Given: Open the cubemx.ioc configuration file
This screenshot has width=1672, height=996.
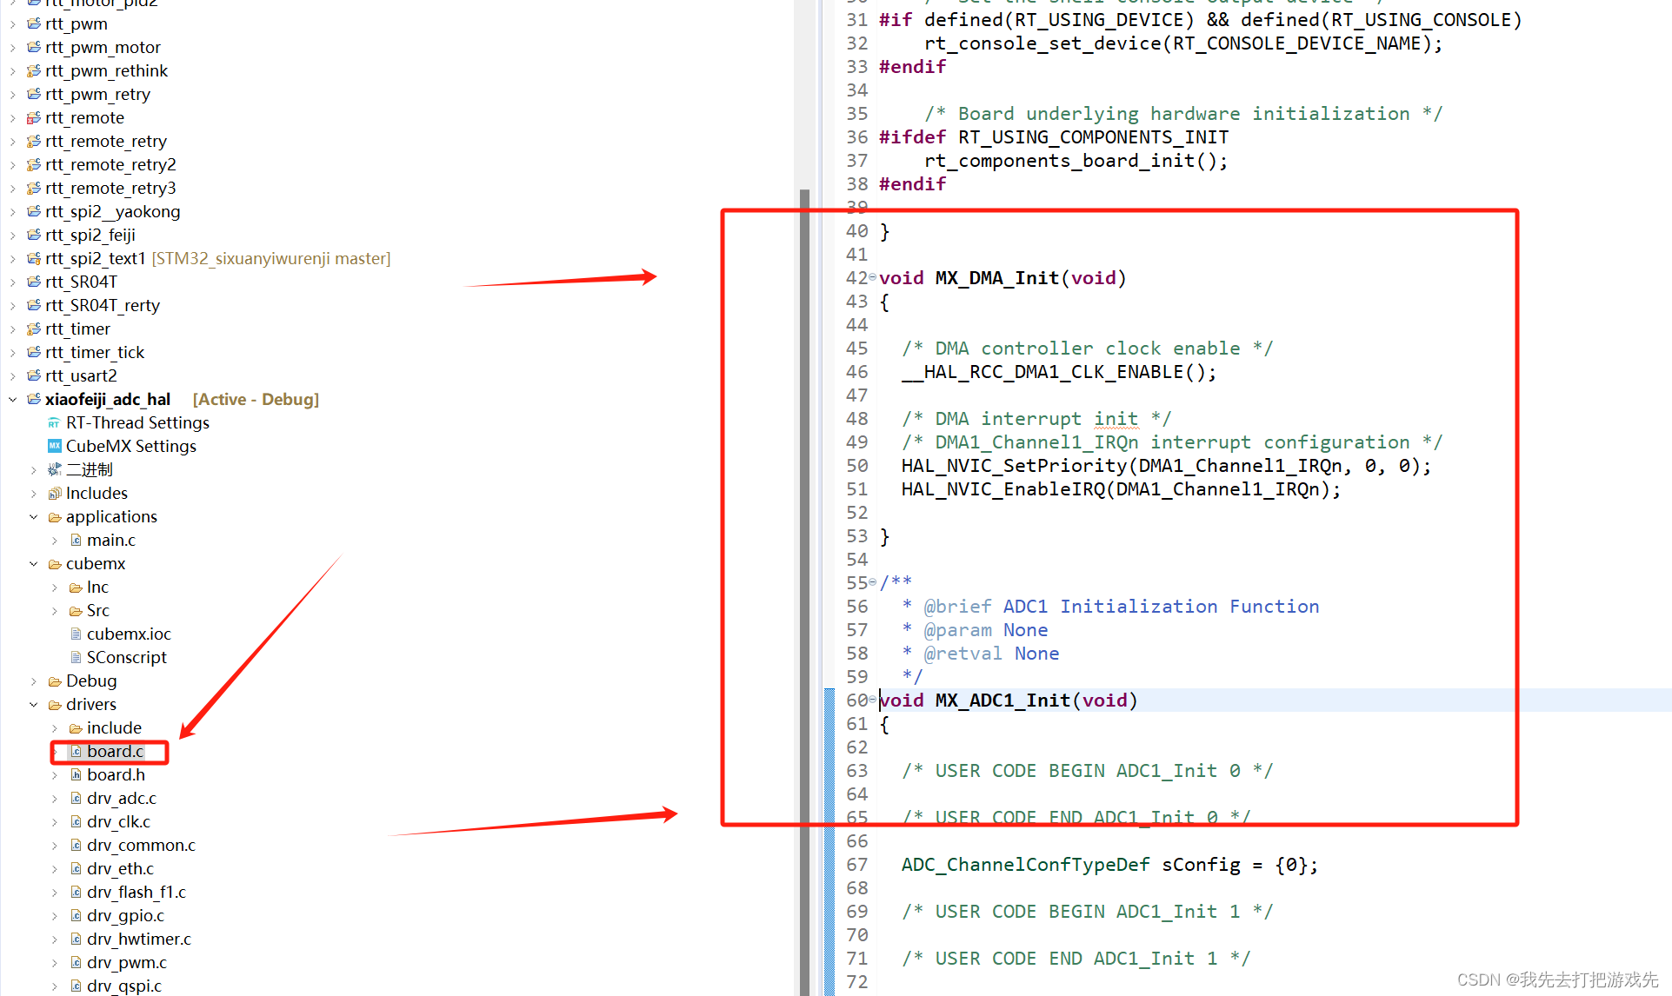Looking at the screenshot, I should pyautogui.click(x=129, y=634).
